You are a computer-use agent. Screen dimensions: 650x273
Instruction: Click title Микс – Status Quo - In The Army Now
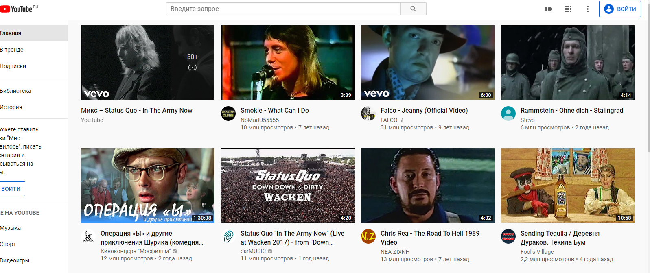pos(137,110)
